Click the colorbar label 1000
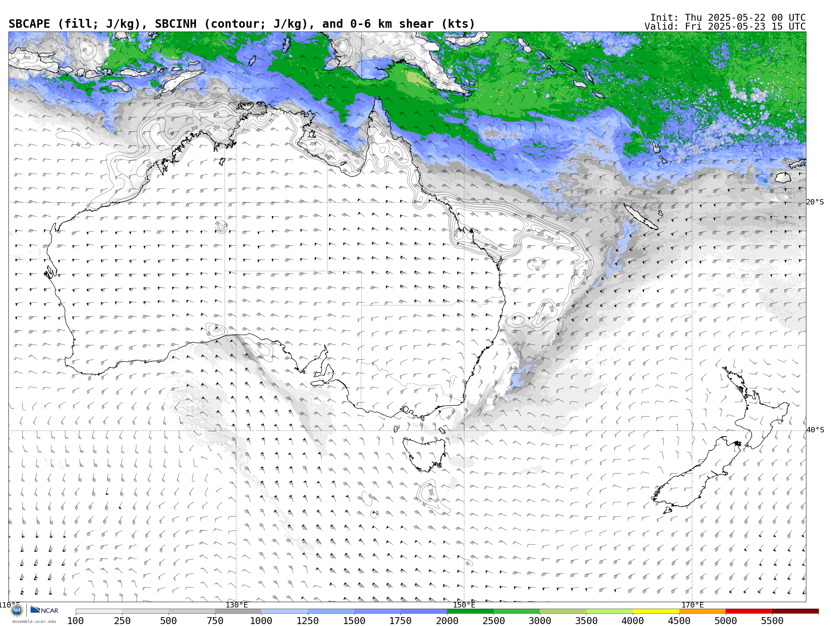Screen dimensions: 831x626 point(261,621)
